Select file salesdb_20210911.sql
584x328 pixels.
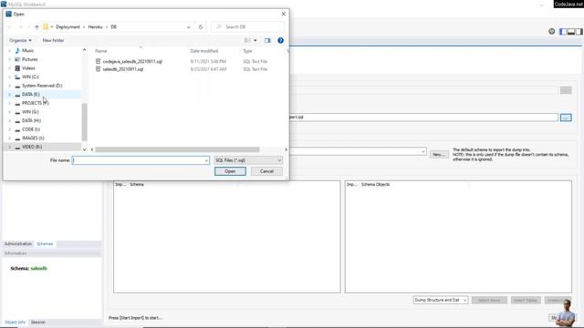[123, 69]
